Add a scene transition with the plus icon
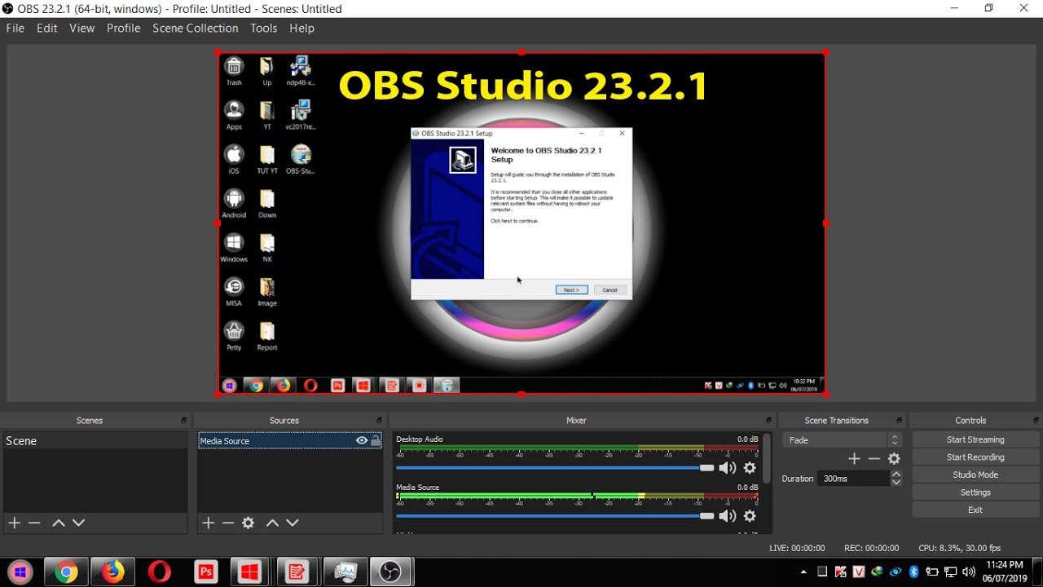 coord(854,459)
